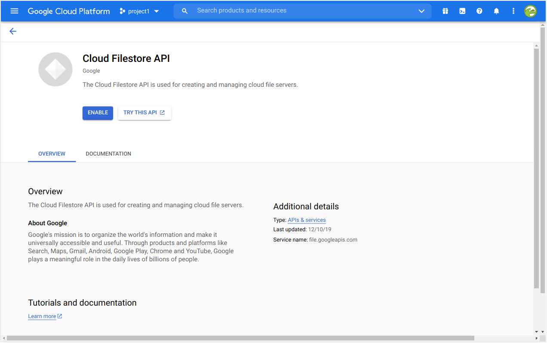Click the back arrow icon

pyautogui.click(x=13, y=31)
